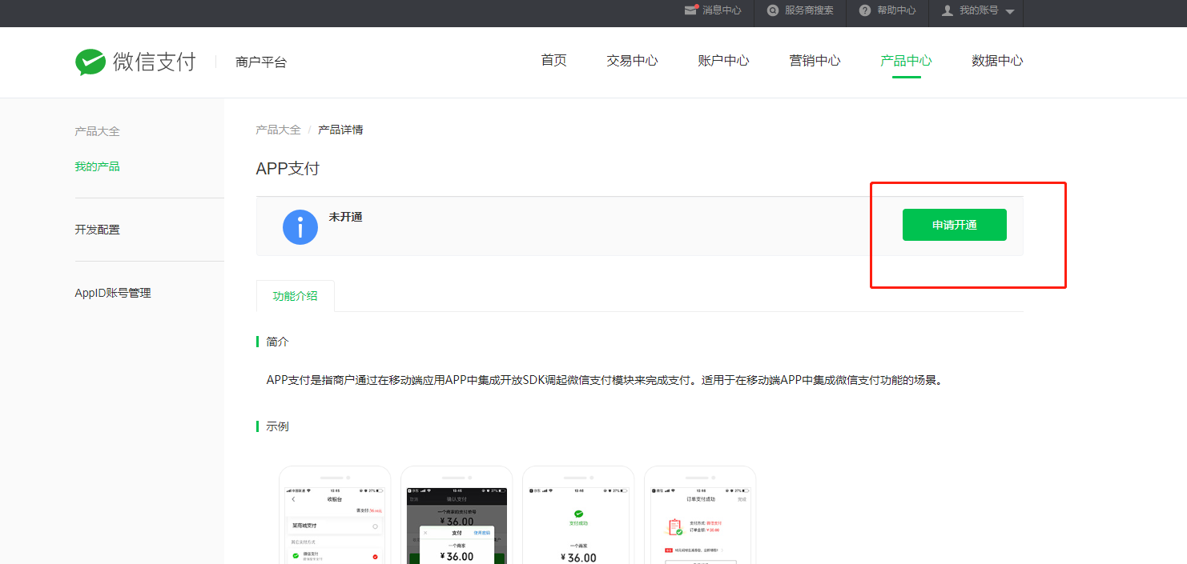Click the blue info icon beside 未开通
1187x564 pixels.
pos(300,227)
